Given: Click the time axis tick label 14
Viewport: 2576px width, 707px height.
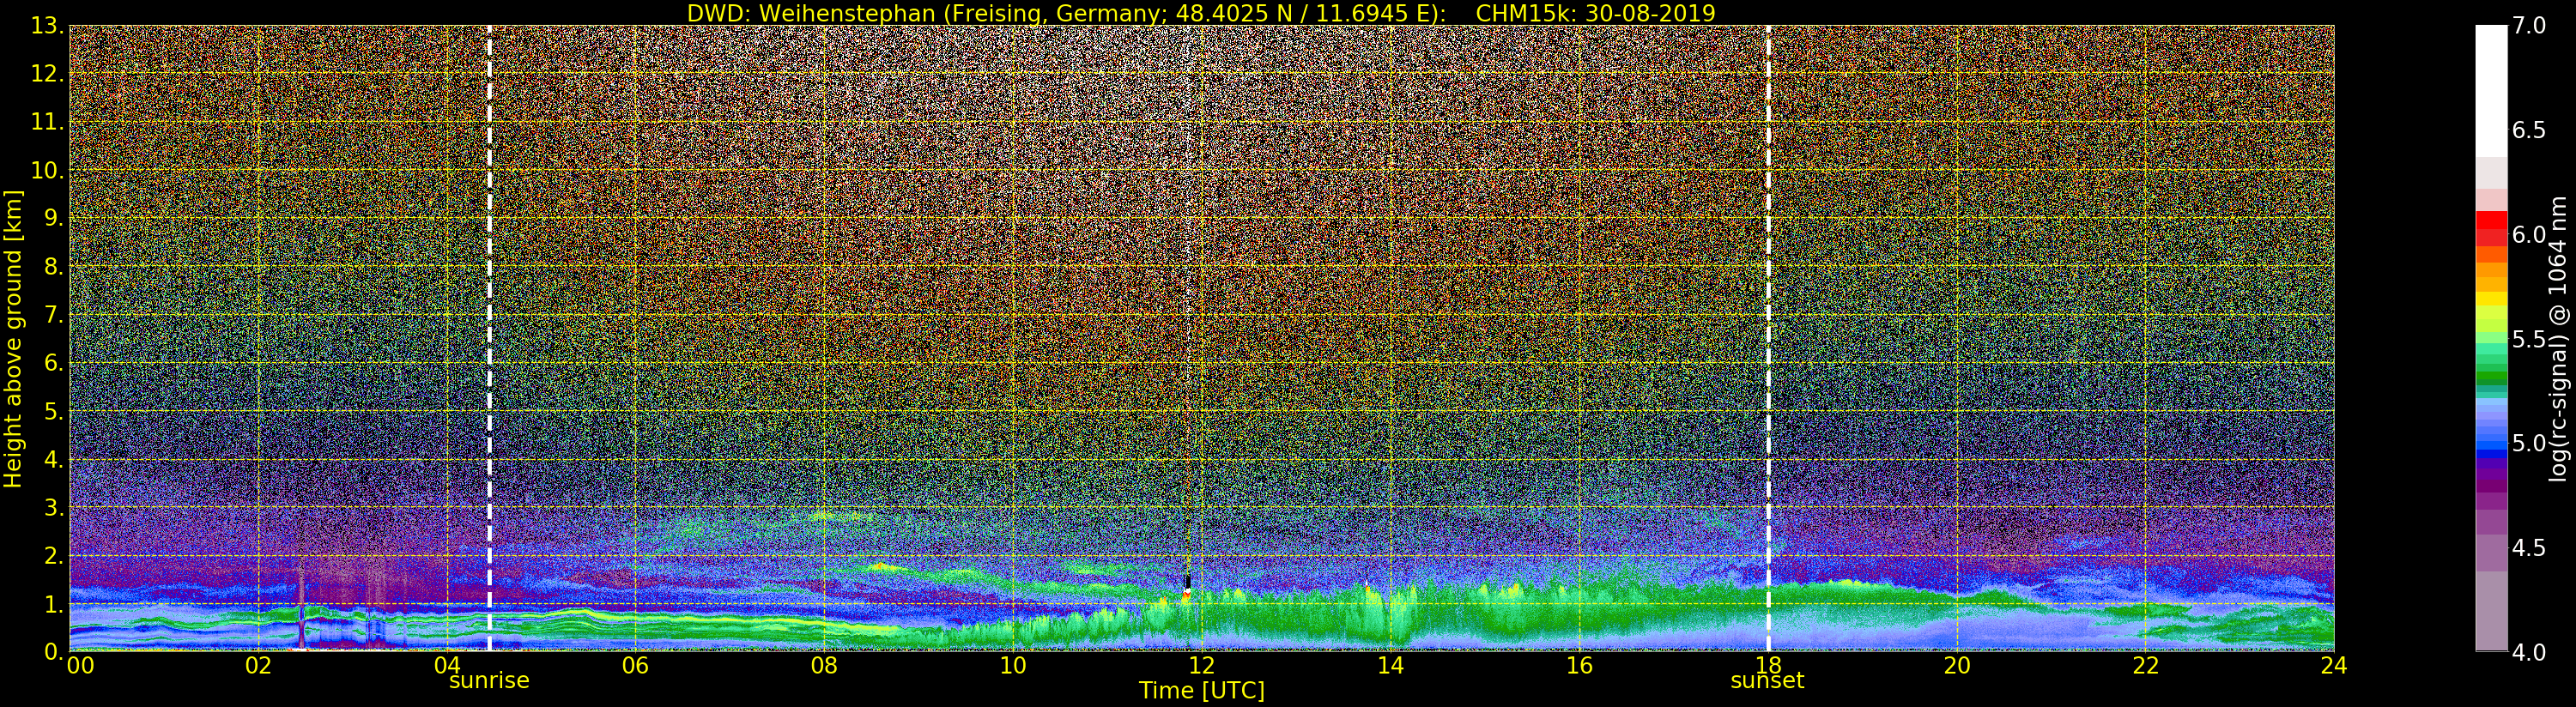Looking at the screenshot, I should click(x=1390, y=666).
